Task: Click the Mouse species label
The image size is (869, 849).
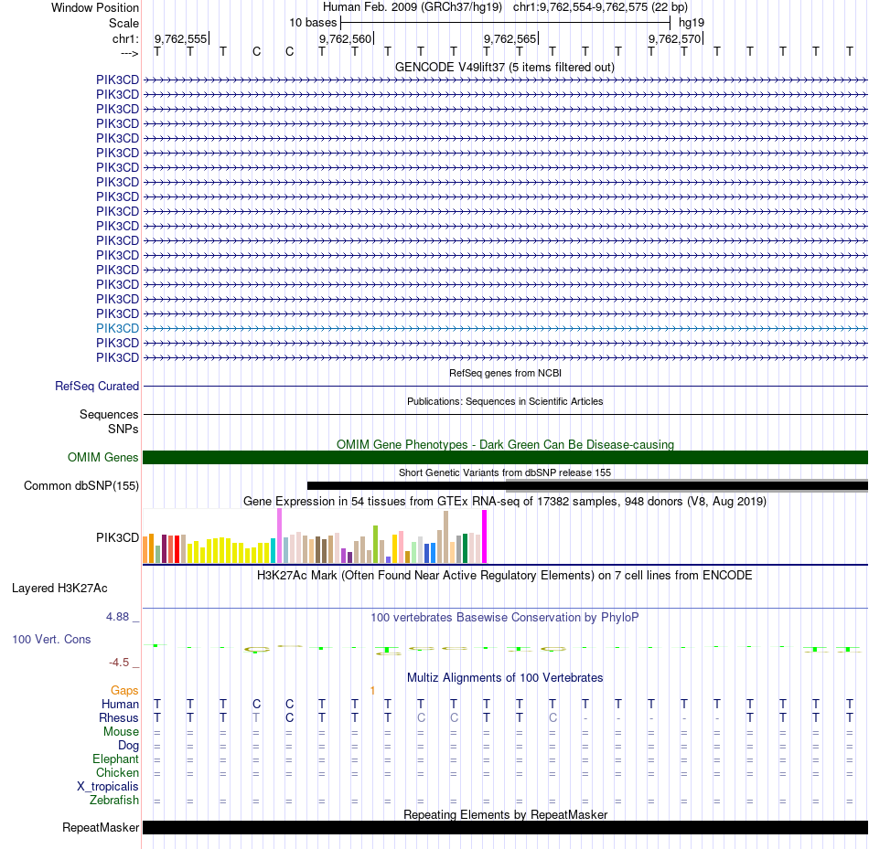Action: pyautogui.click(x=121, y=732)
